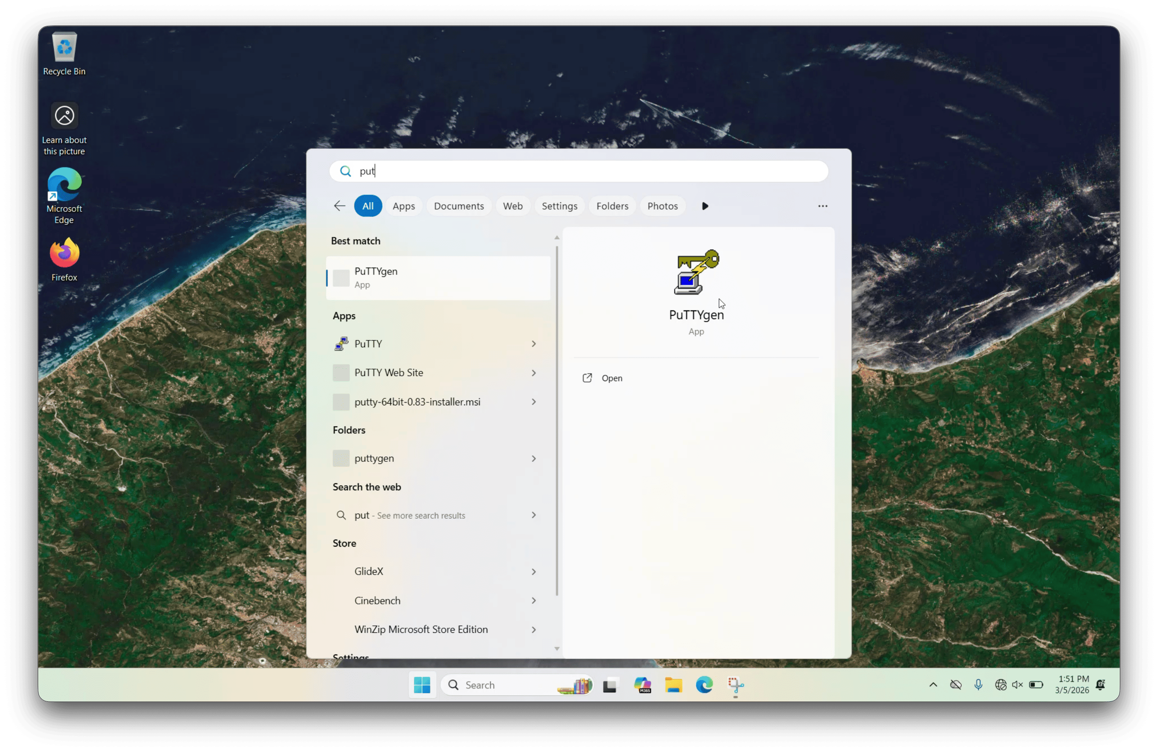The width and height of the screenshot is (1158, 752).
Task: Switch to the Apps filter tab
Action: click(x=404, y=206)
